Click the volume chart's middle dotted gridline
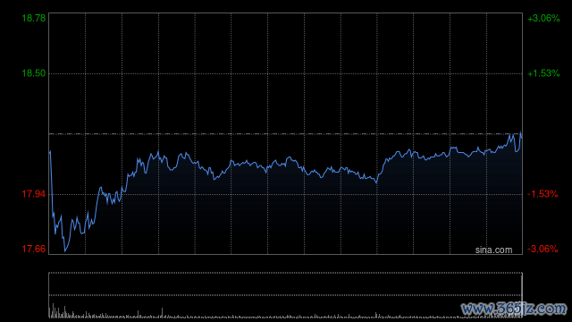Viewport: 572px width, 322px height. click(286, 295)
